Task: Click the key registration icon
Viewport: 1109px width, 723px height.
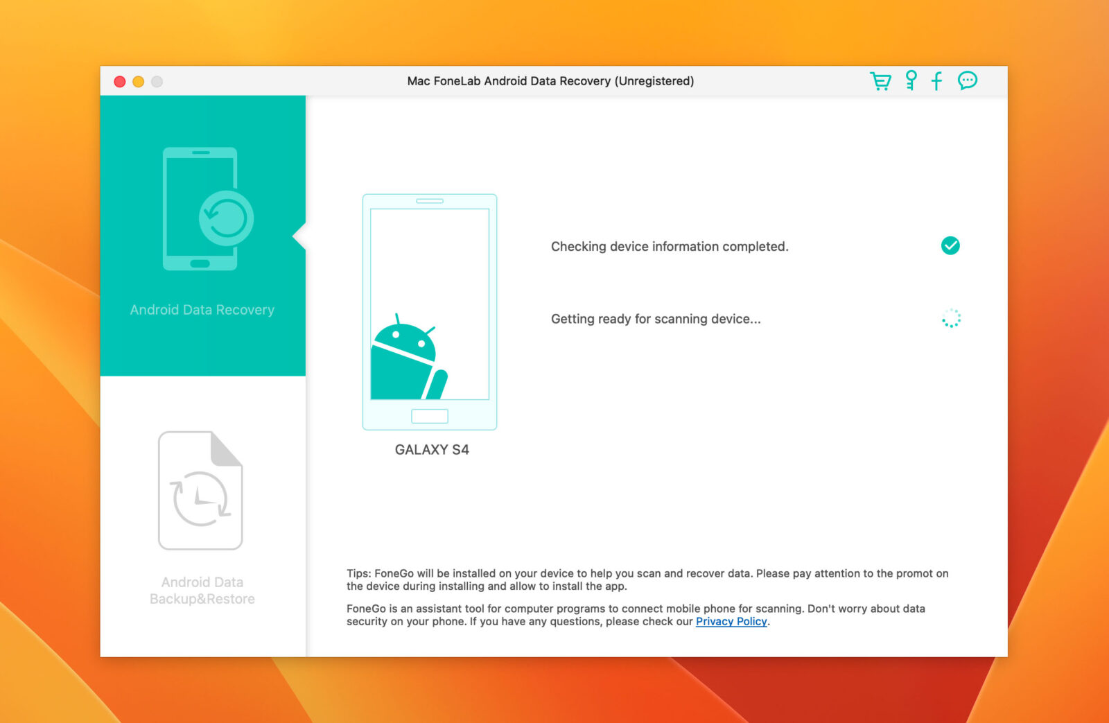Action: coord(910,80)
